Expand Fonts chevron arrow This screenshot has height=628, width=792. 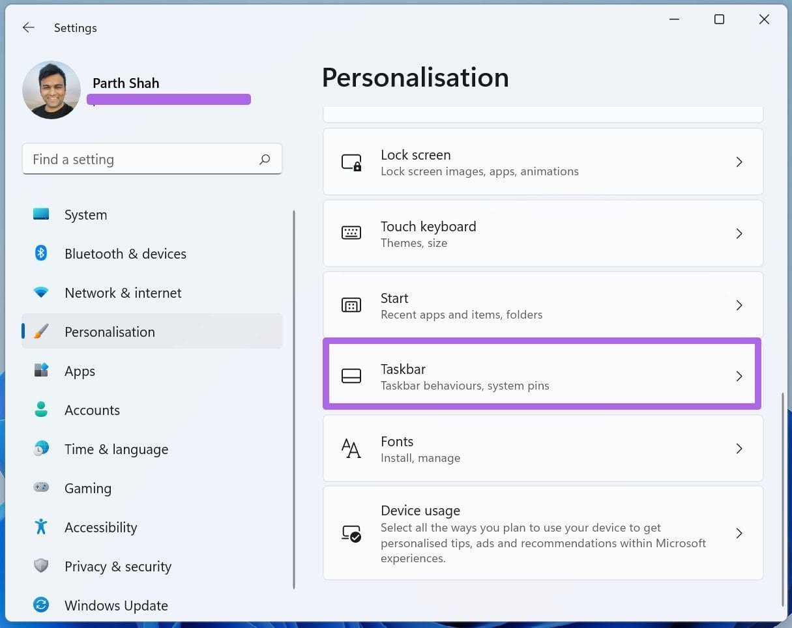coord(739,448)
